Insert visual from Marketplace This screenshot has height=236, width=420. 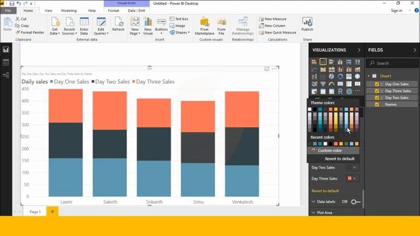[204, 26]
